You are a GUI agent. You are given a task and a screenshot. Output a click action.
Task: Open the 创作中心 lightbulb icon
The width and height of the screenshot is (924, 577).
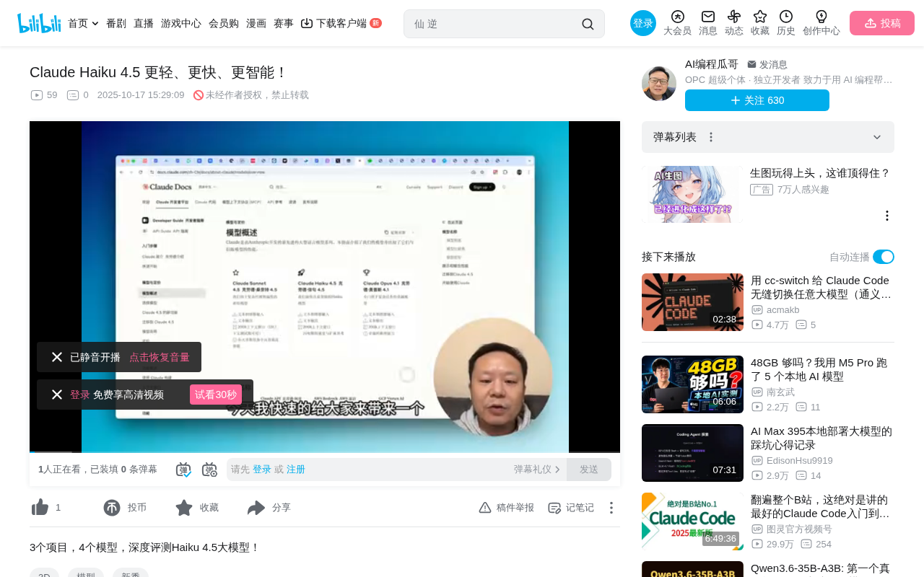821,23
